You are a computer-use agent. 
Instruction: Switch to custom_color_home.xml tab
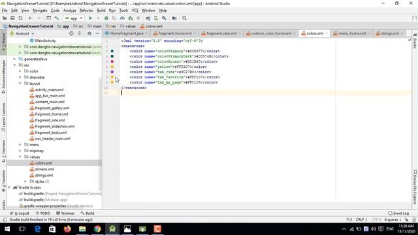pos(271,33)
